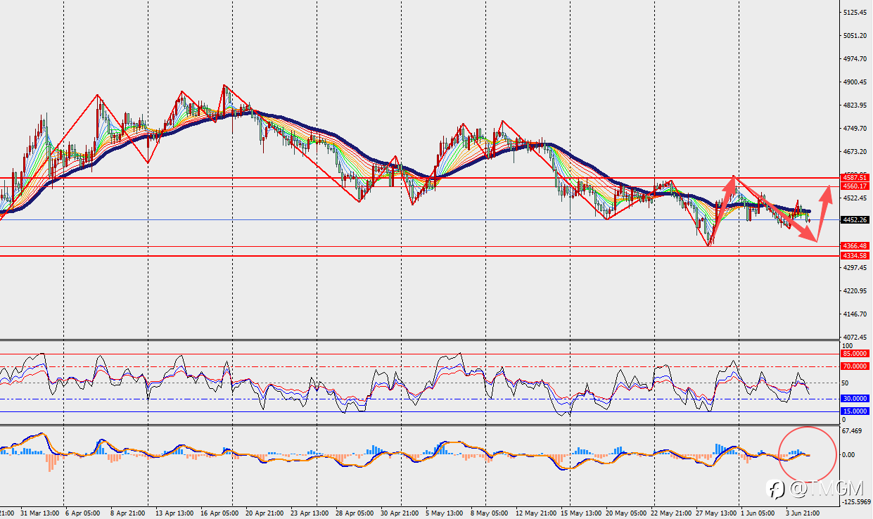Select the blue 15.0000 oscillator level tag

(x=855, y=411)
